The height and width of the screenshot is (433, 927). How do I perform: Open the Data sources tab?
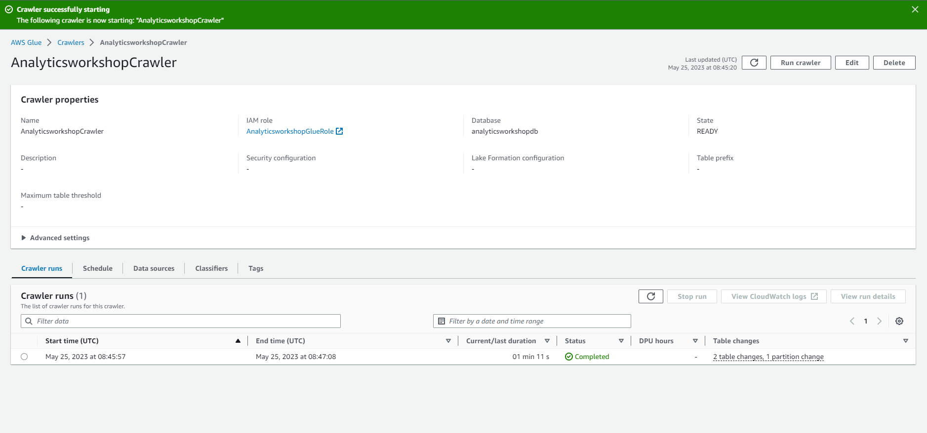[x=154, y=268]
